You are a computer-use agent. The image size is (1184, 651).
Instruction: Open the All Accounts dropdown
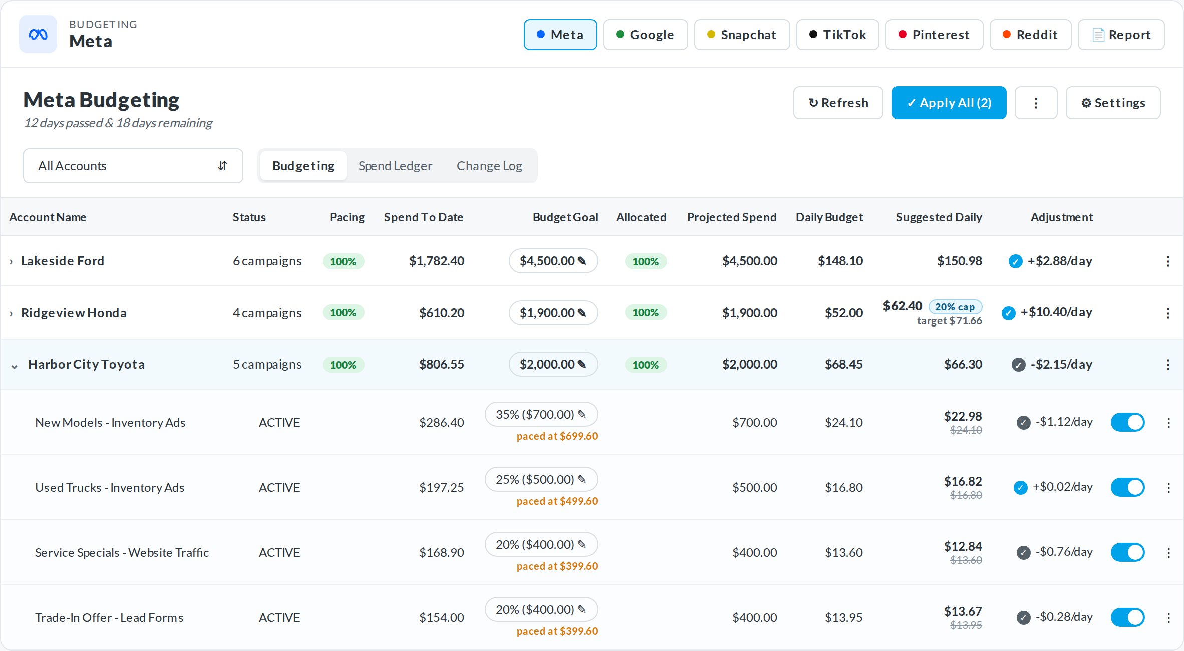pyautogui.click(x=133, y=166)
